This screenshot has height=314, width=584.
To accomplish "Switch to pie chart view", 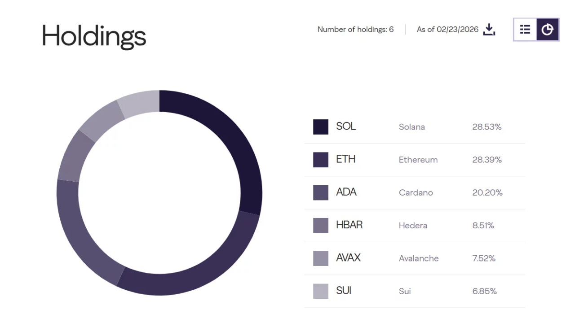I will [x=547, y=30].
